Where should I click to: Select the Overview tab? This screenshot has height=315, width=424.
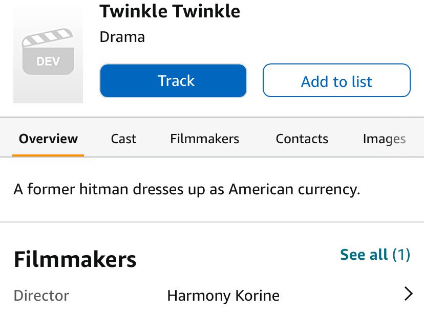pyautogui.click(x=48, y=139)
